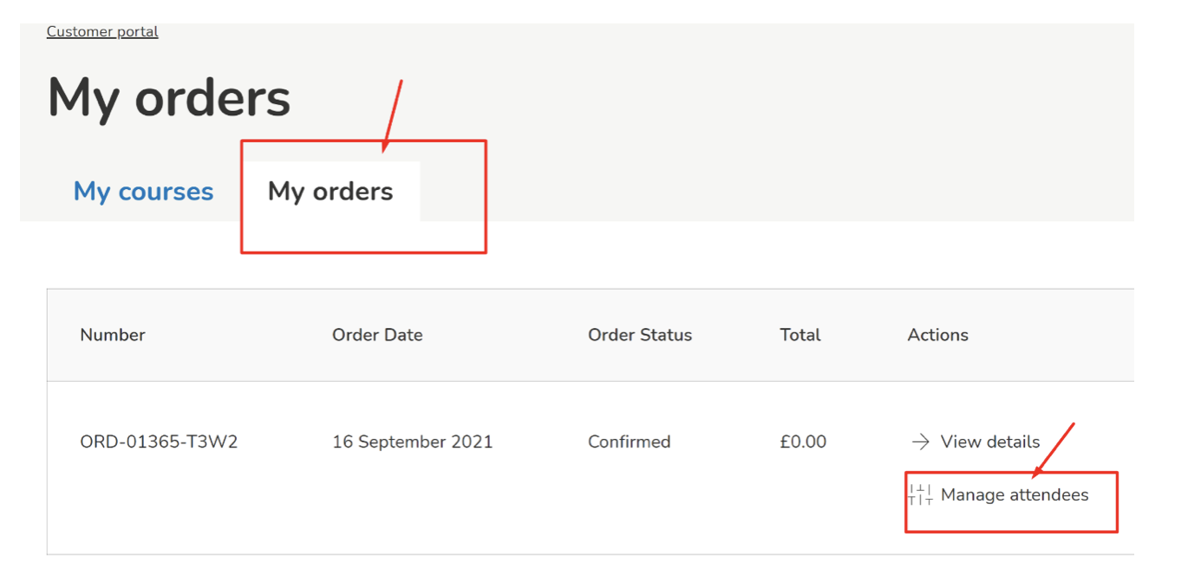Click the Total column header
The image size is (1188, 576).
coord(800,335)
